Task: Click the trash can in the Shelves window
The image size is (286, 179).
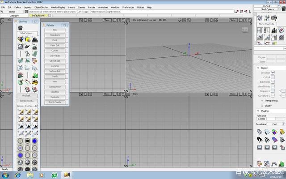Action: [x=20, y=28]
